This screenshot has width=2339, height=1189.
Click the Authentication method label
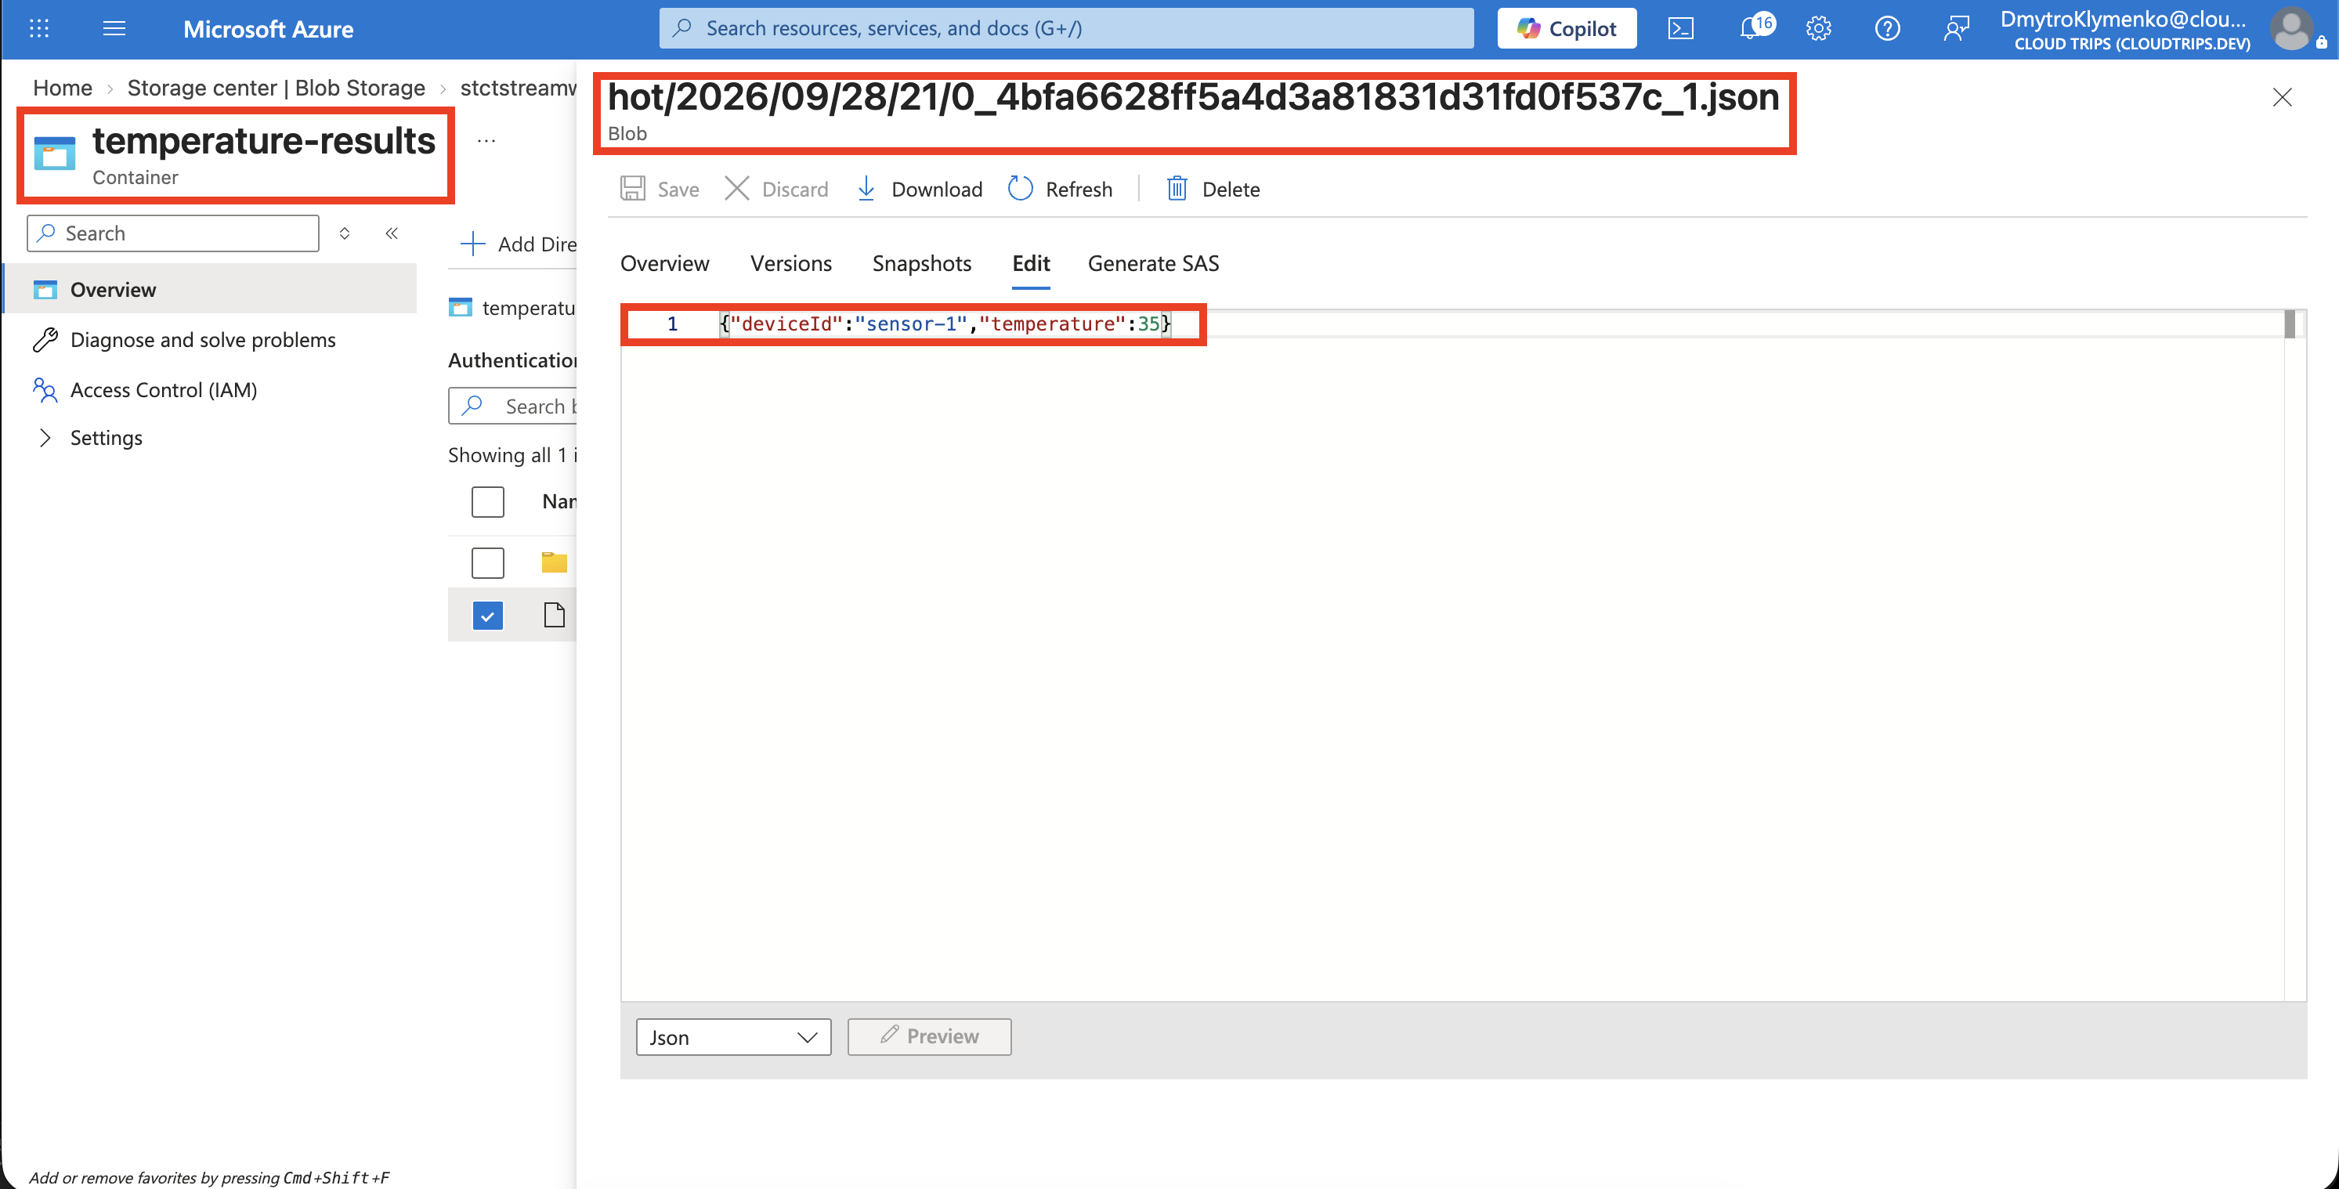coord(512,360)
